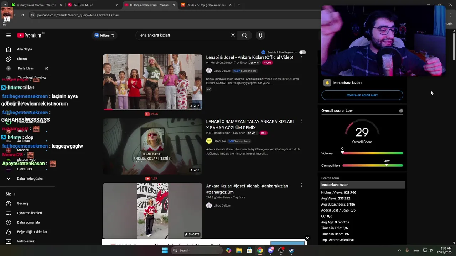Close the bottom popup banner
The width and height of the screenshot is (456, 256).
[x=307, y=238]
